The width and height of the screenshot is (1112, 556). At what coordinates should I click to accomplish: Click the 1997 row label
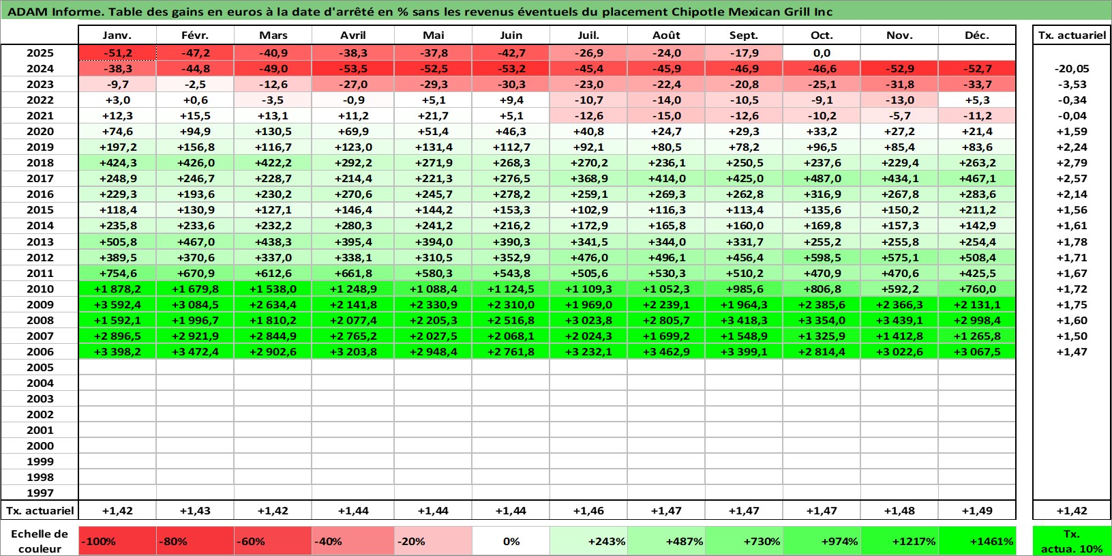point(40,493)
